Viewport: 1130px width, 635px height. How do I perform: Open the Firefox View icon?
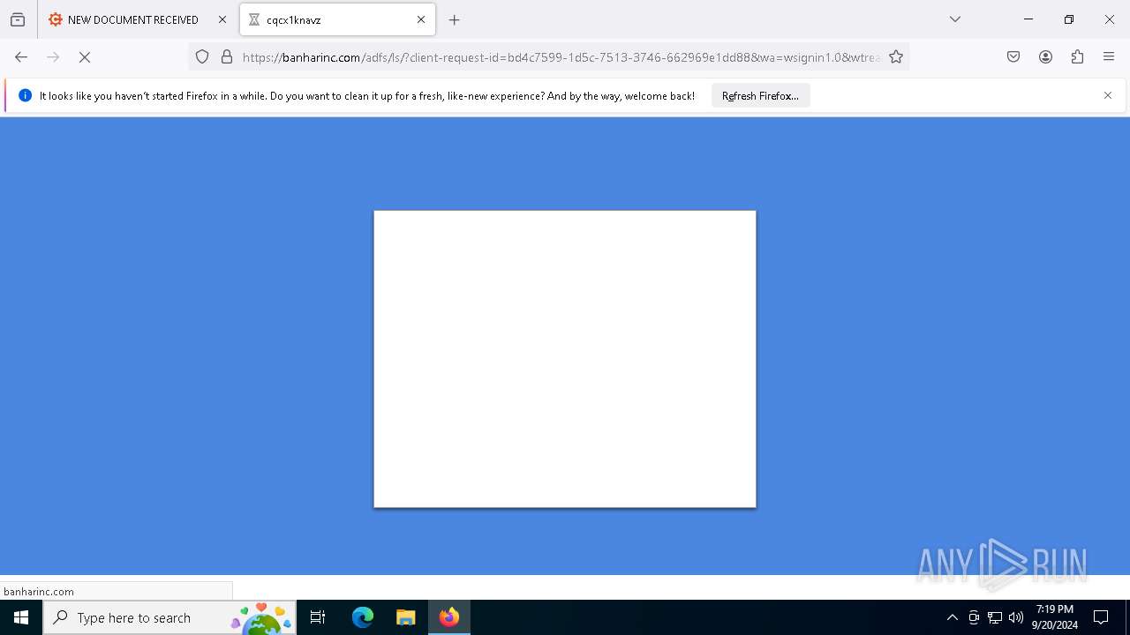pos(18,19)
